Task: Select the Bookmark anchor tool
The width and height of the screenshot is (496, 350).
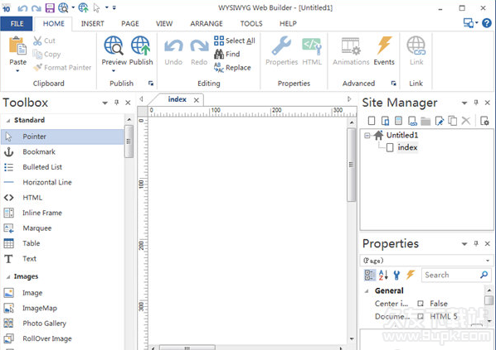Action: pyautogui.click(x=63, y=151)
